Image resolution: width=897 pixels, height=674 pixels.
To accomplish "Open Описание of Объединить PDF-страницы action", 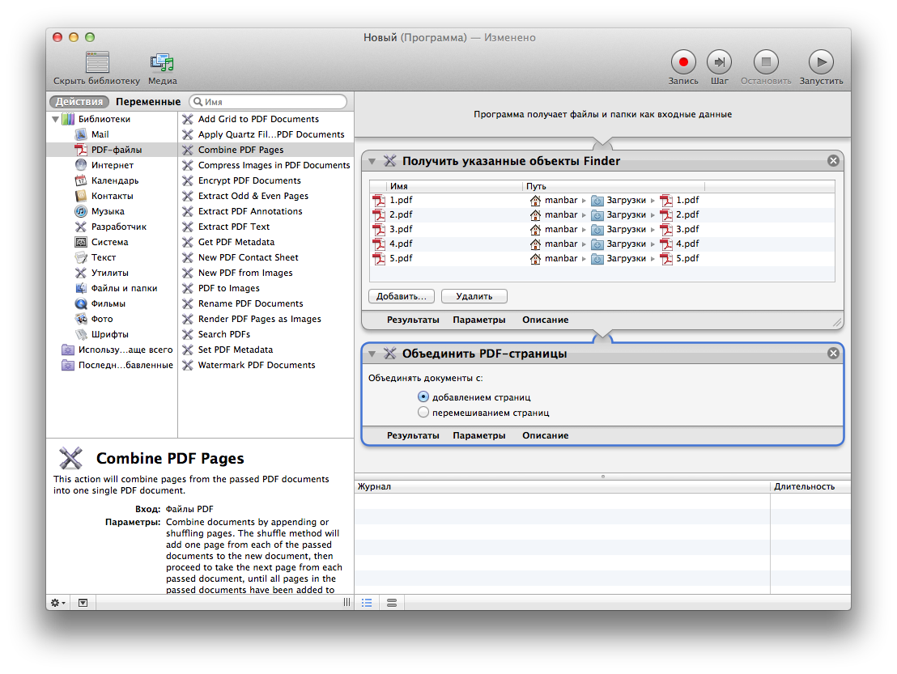I will pyautogui.click(x=545, y=434).
